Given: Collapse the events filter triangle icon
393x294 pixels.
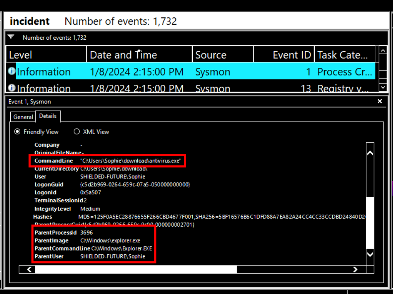Looking at the screenshot, I should coord(11,37).
